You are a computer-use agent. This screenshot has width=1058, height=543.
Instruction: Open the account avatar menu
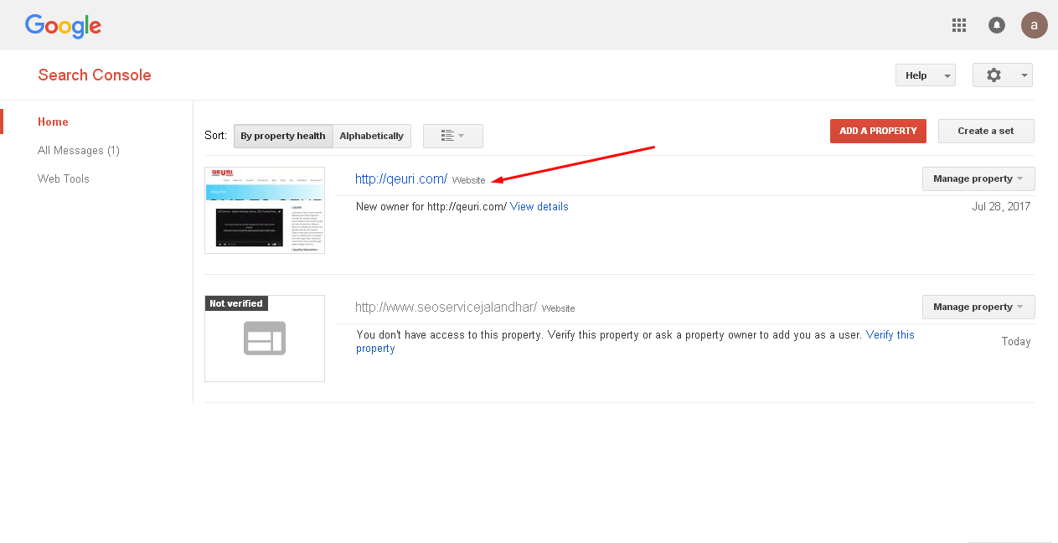pyautogui.click(x=1035, y=25)
